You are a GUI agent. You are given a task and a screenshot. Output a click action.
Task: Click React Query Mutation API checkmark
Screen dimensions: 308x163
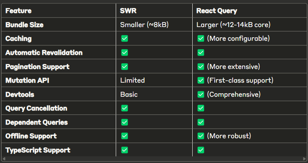[201, 80]
